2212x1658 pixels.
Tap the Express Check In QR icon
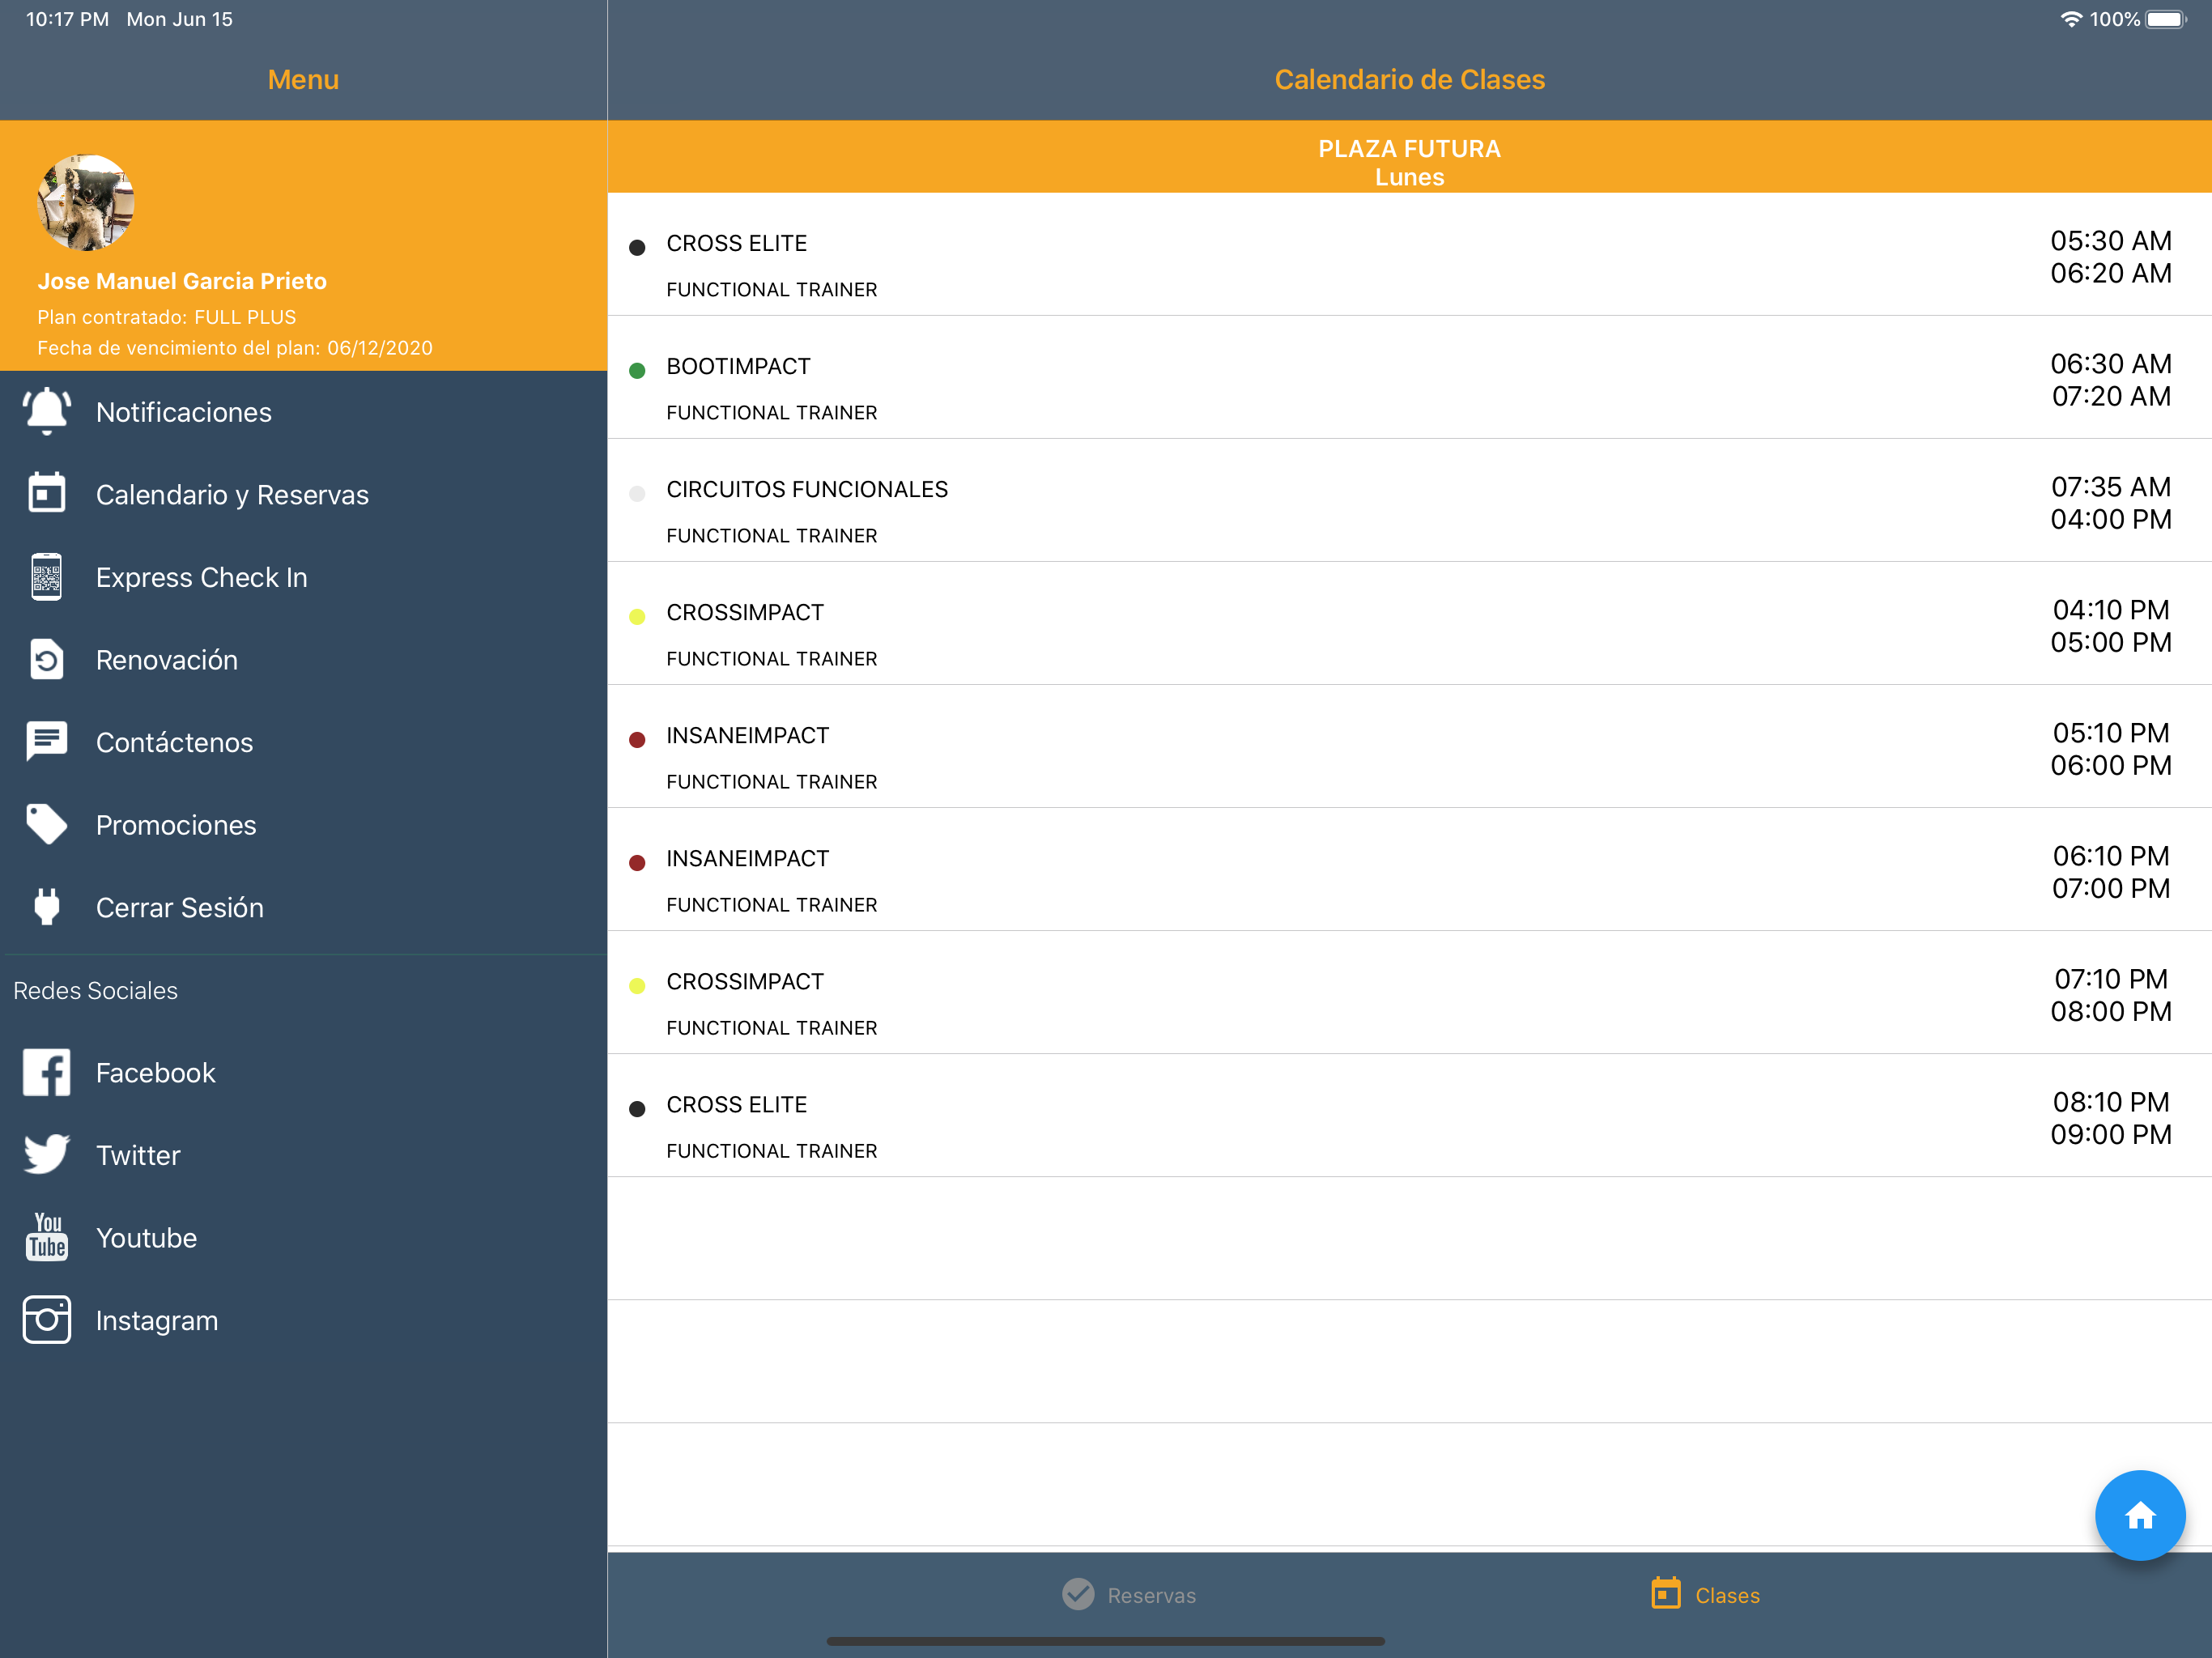[46, 577]
